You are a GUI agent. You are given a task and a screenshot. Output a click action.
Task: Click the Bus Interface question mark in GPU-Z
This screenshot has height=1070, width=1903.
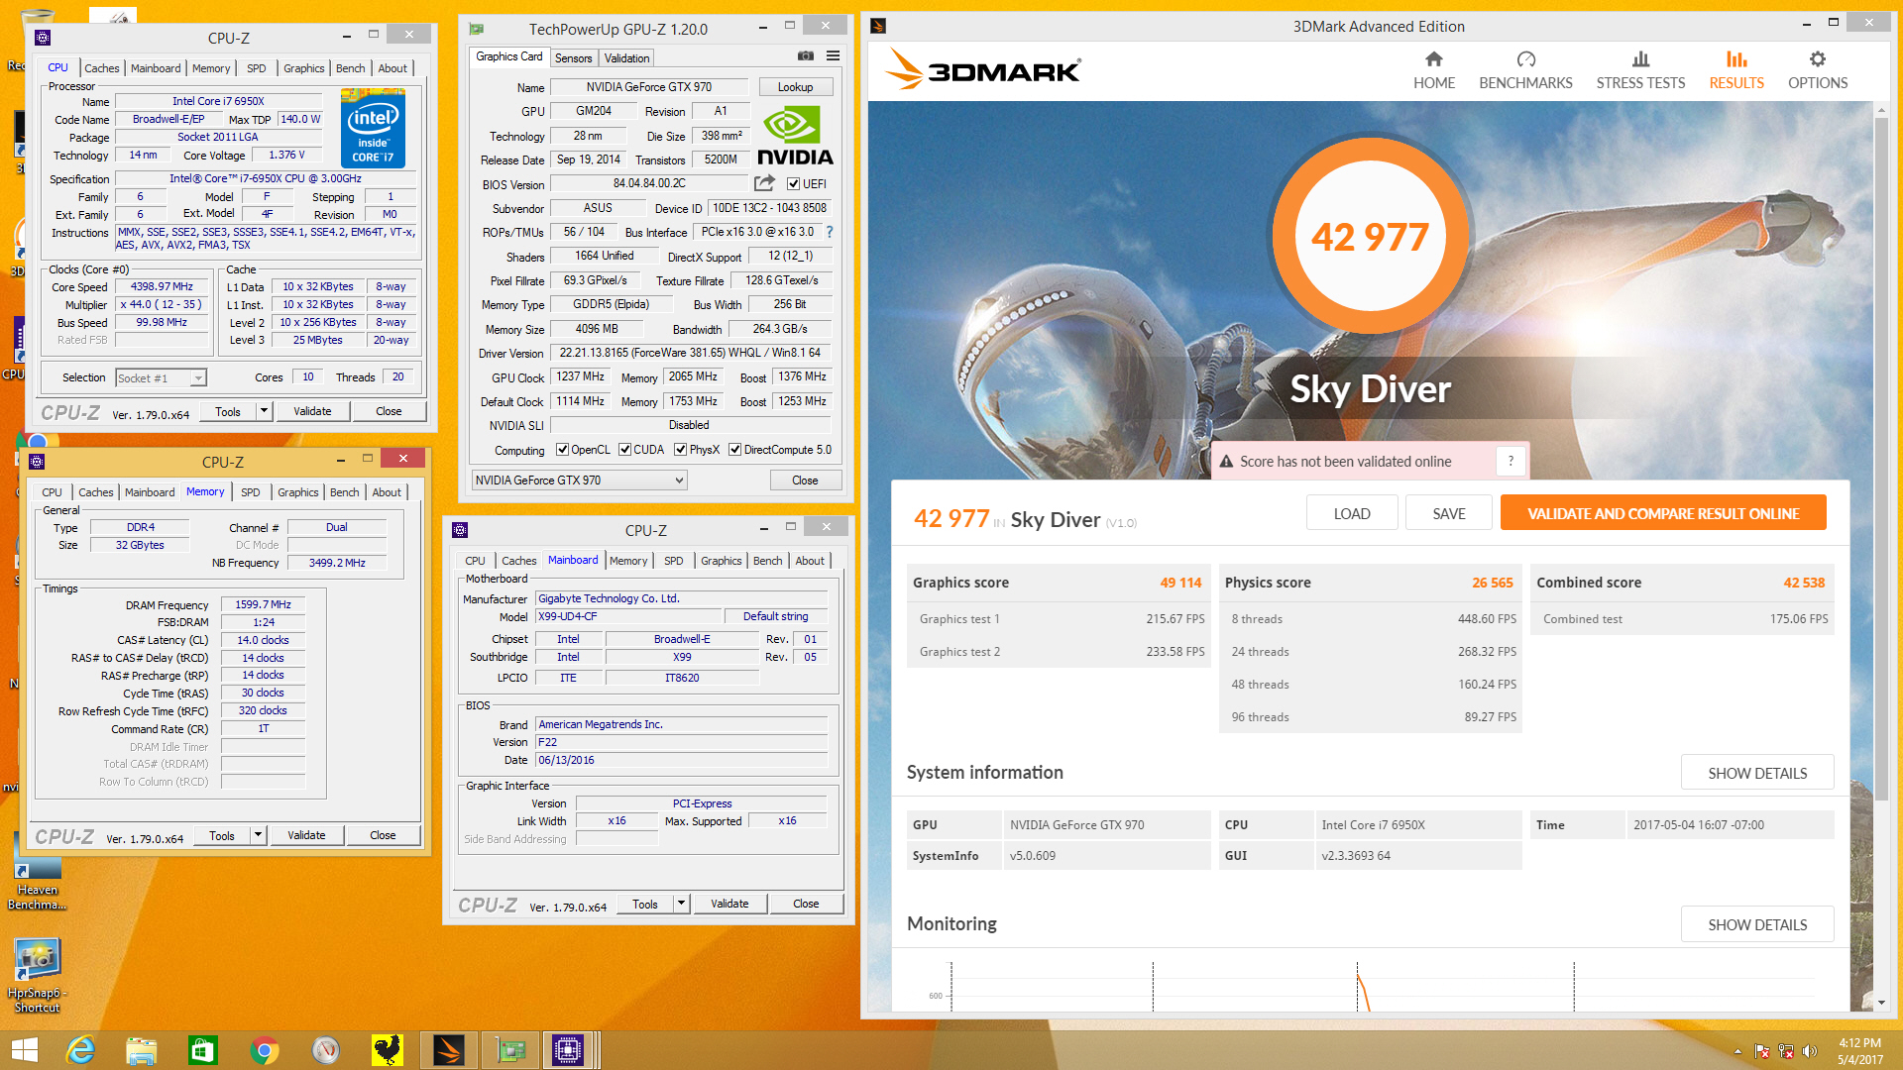tap(830, 232)
